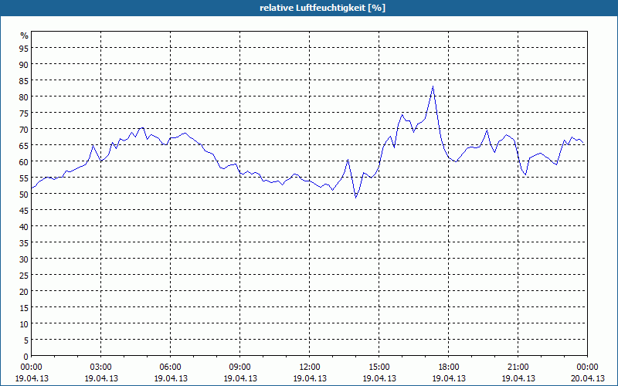
Task: Click the x-axis time label '06:00'
Action: 170,367
